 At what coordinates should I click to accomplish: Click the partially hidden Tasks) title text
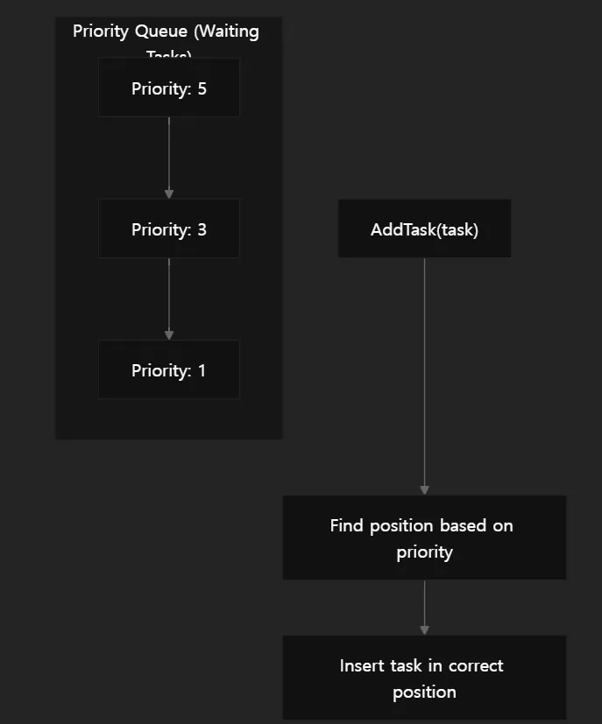point(169,53)
